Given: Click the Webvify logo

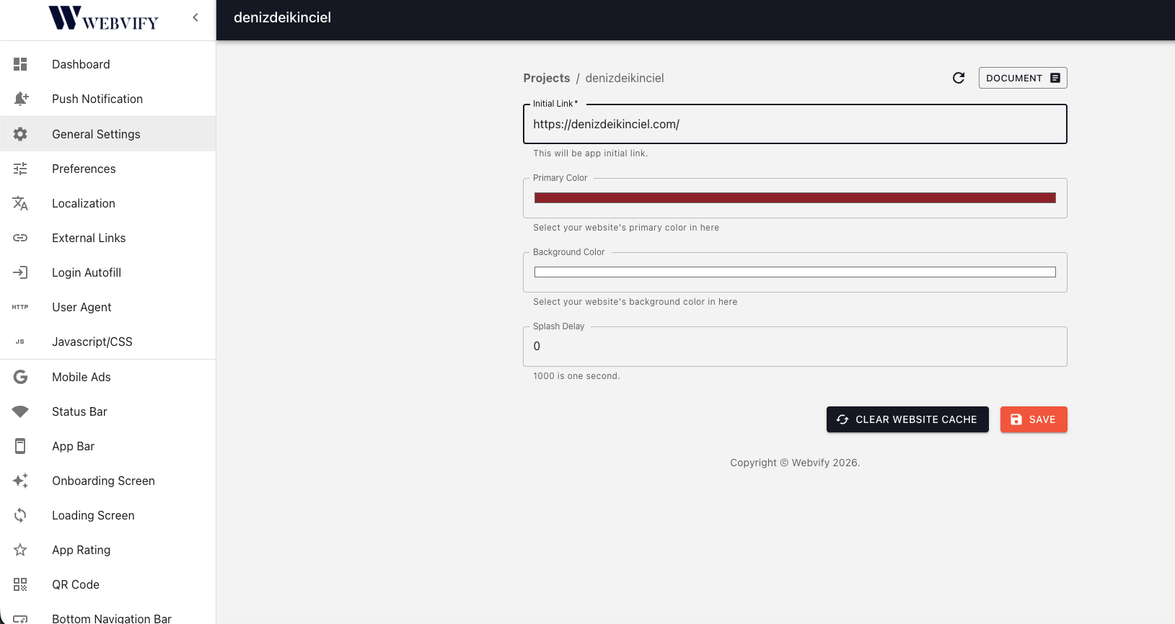Looking at the screenshot, I should click(103, 19).
